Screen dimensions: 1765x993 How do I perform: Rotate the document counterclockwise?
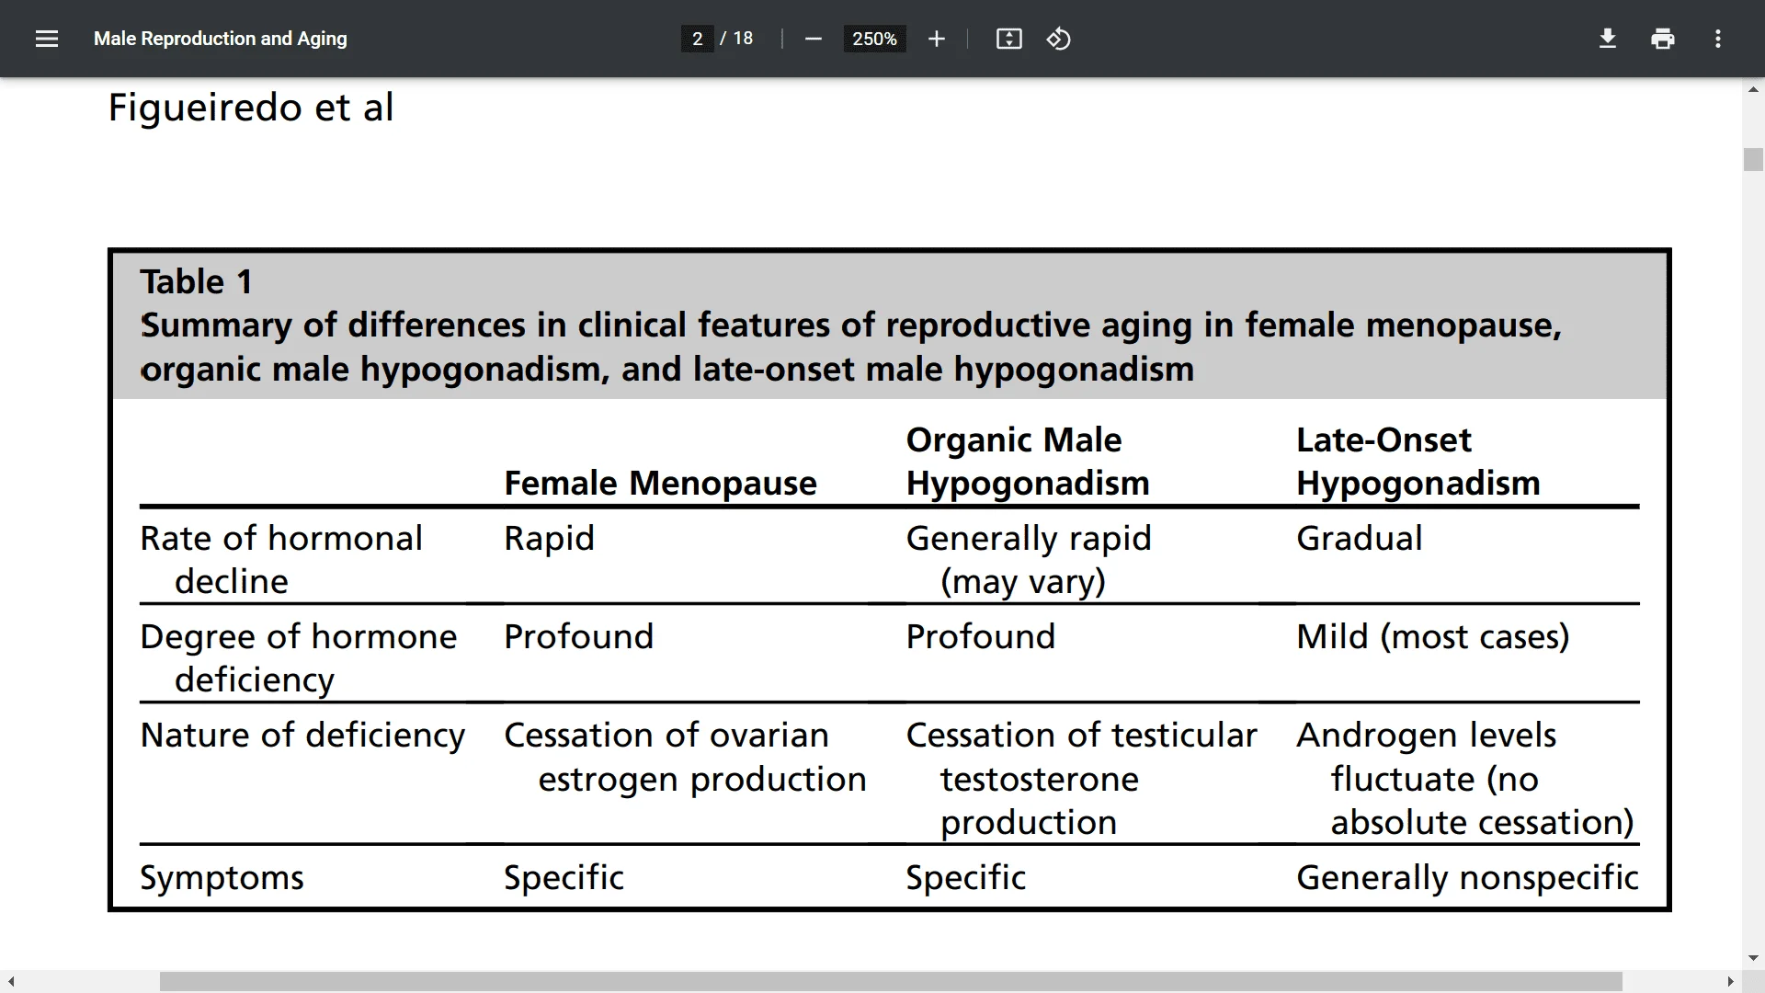click(x=1058, y=39)
